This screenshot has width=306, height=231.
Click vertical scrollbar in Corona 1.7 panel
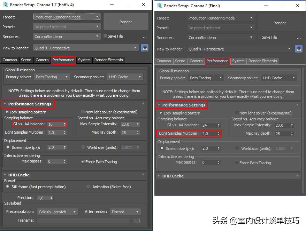coord(149,147)
